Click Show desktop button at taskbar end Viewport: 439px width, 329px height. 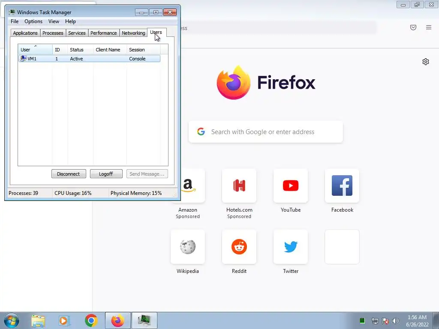pyautogui.click(x=436, y=320)
